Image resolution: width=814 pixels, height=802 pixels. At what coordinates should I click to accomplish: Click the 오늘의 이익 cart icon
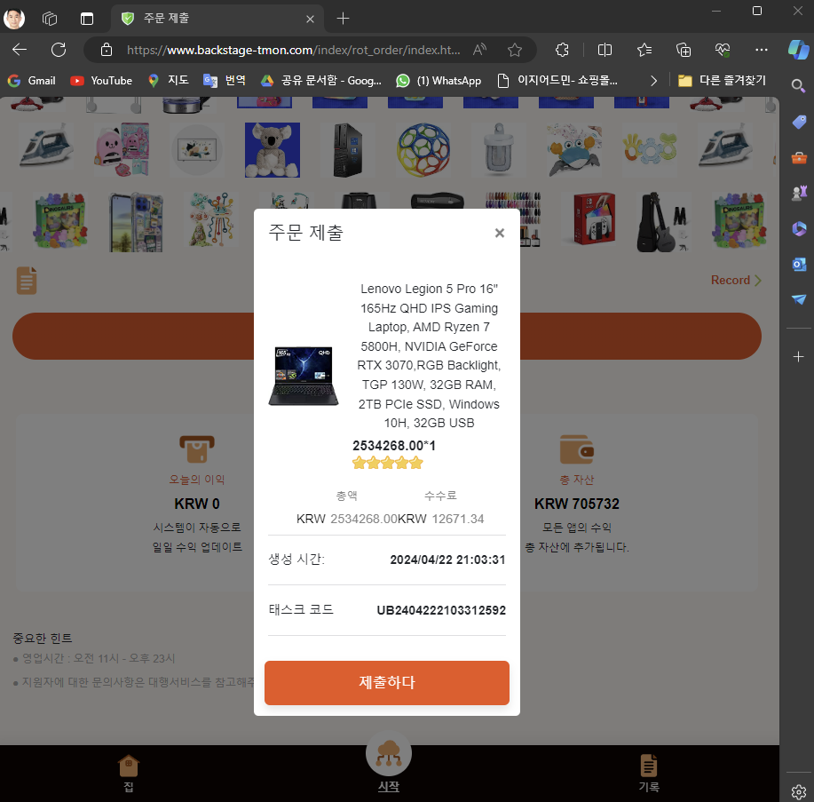[x=197, y=449]
